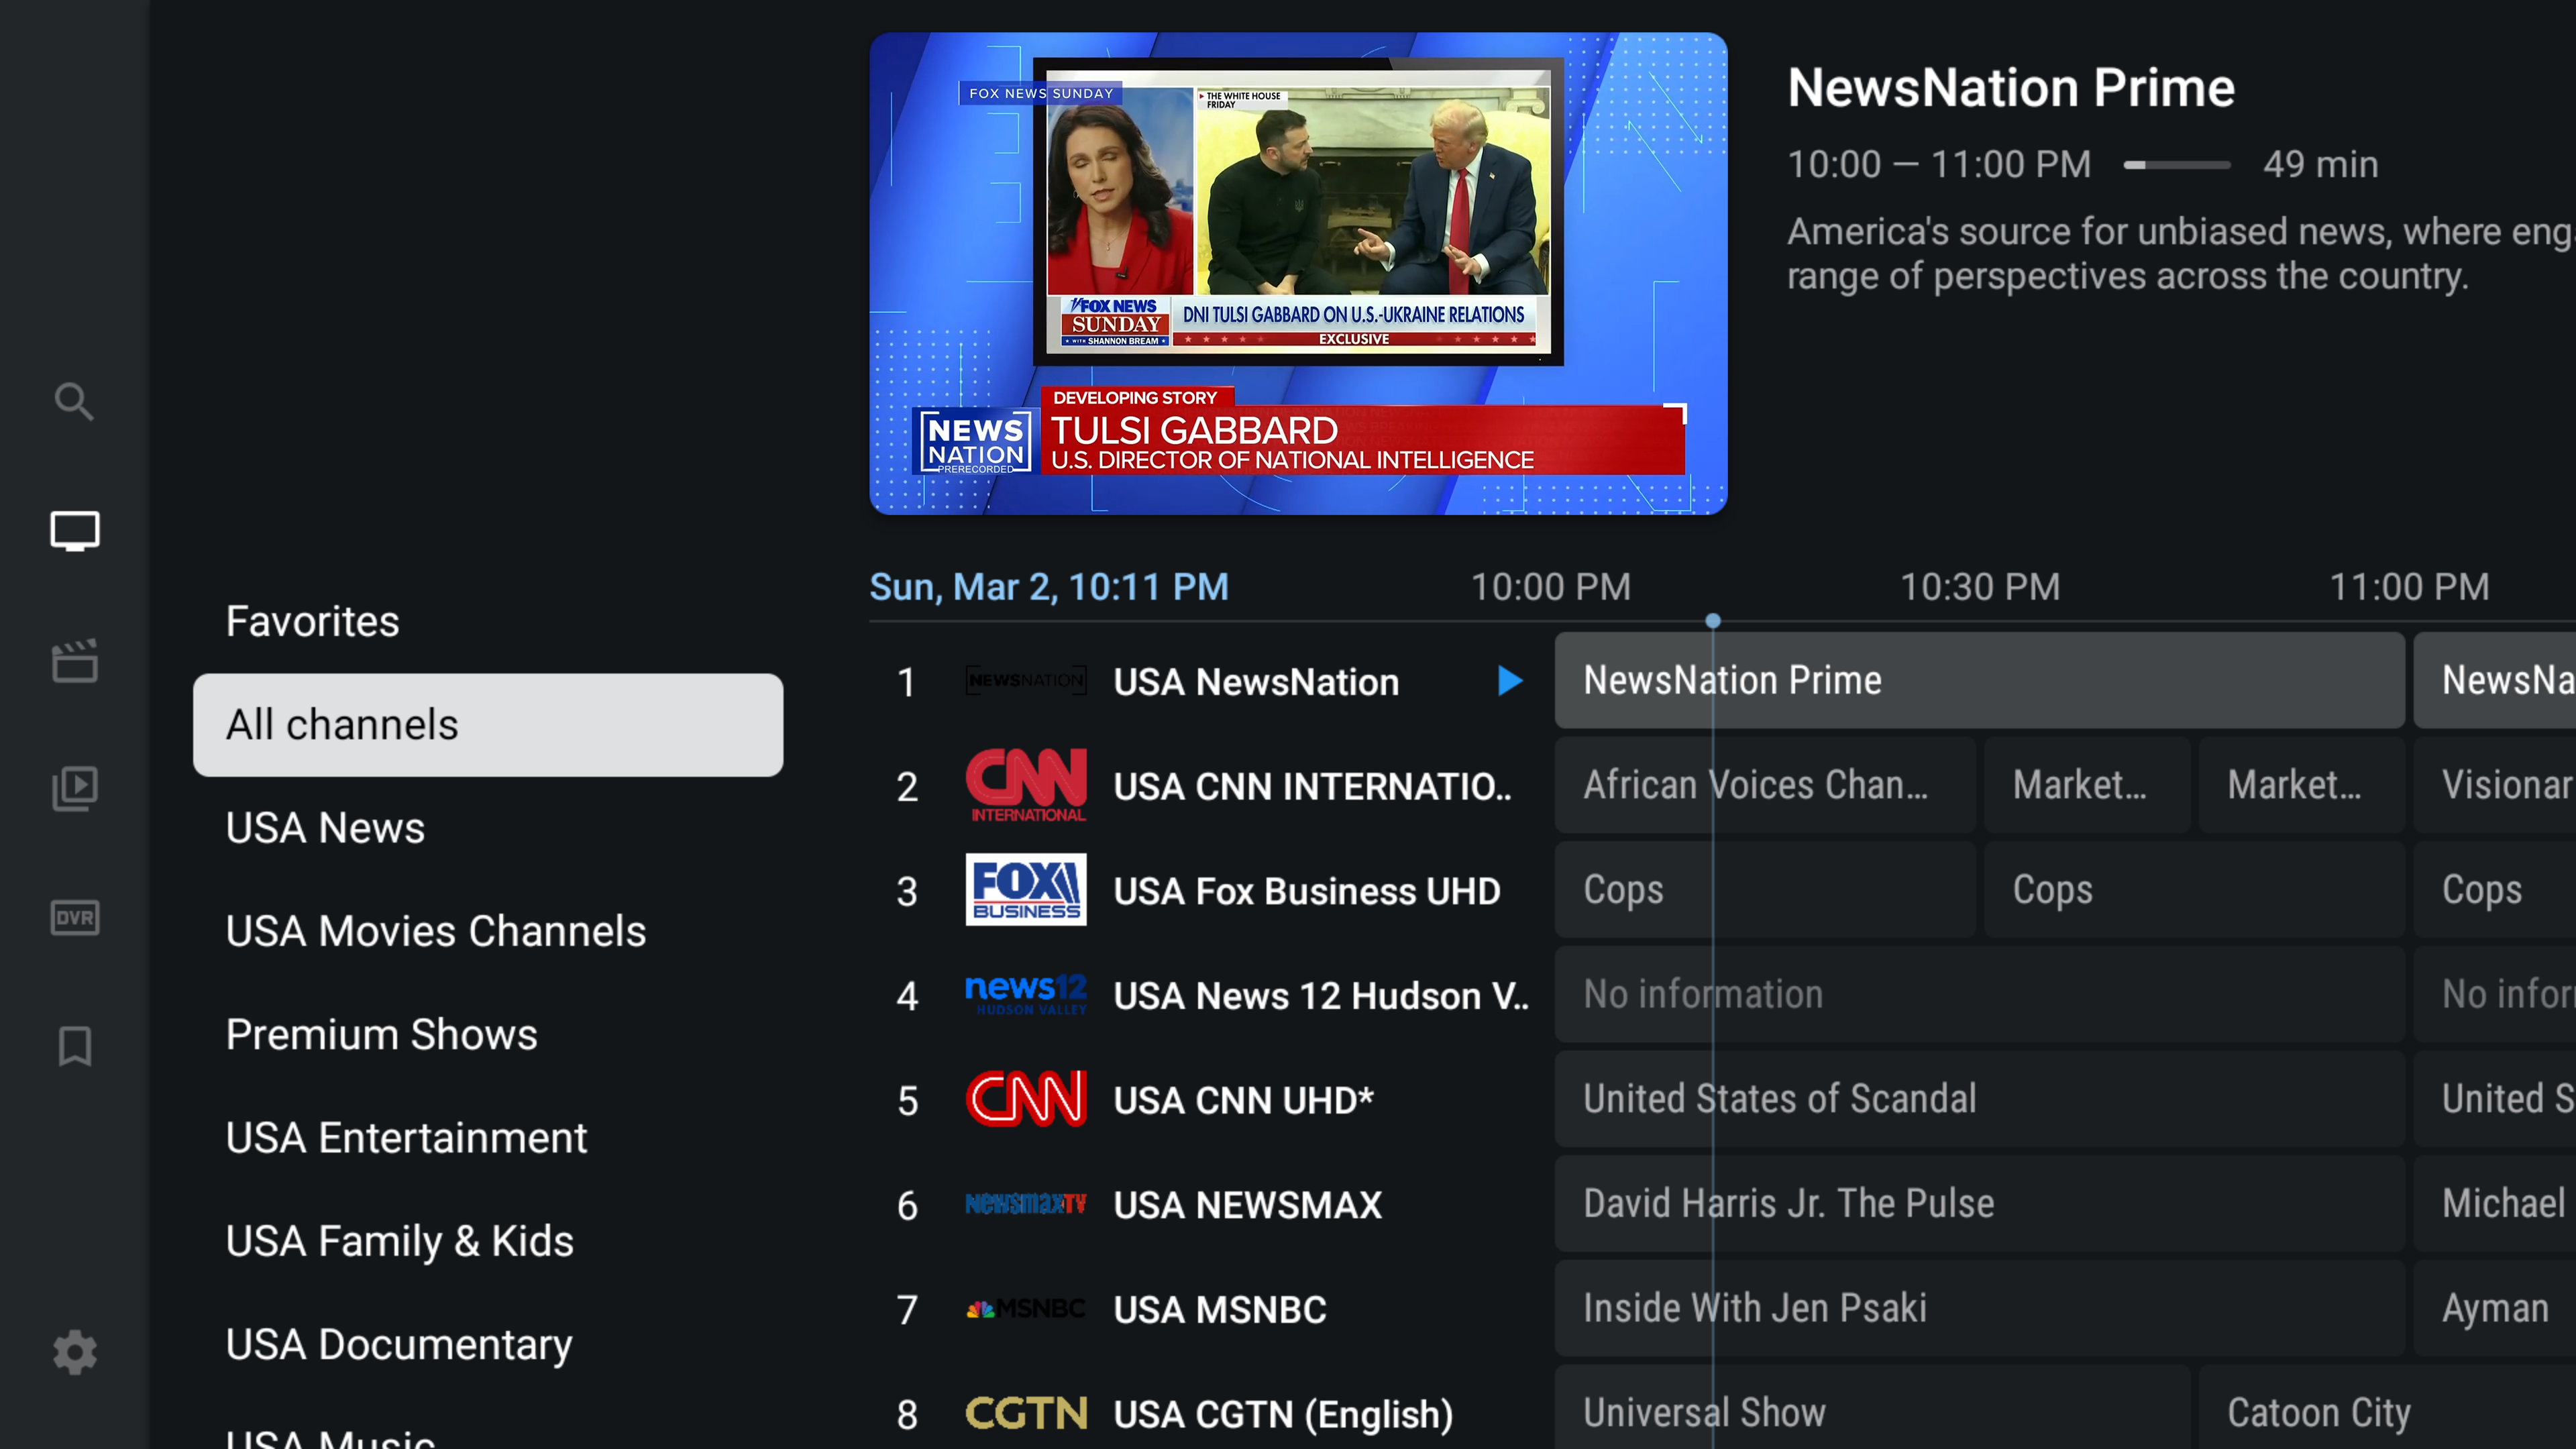Select channel USA Fox Business UHD
The height and width of the screenshot is (1449, 2576).
[x=1307, y=891]
